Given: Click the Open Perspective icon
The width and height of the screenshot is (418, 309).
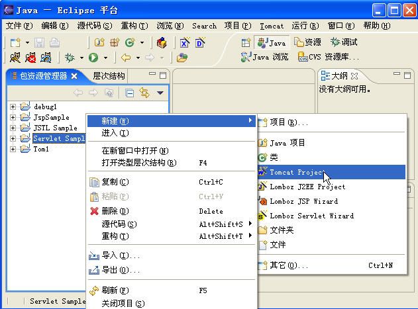Looking at the screenshot, I should tap(246, 42).
